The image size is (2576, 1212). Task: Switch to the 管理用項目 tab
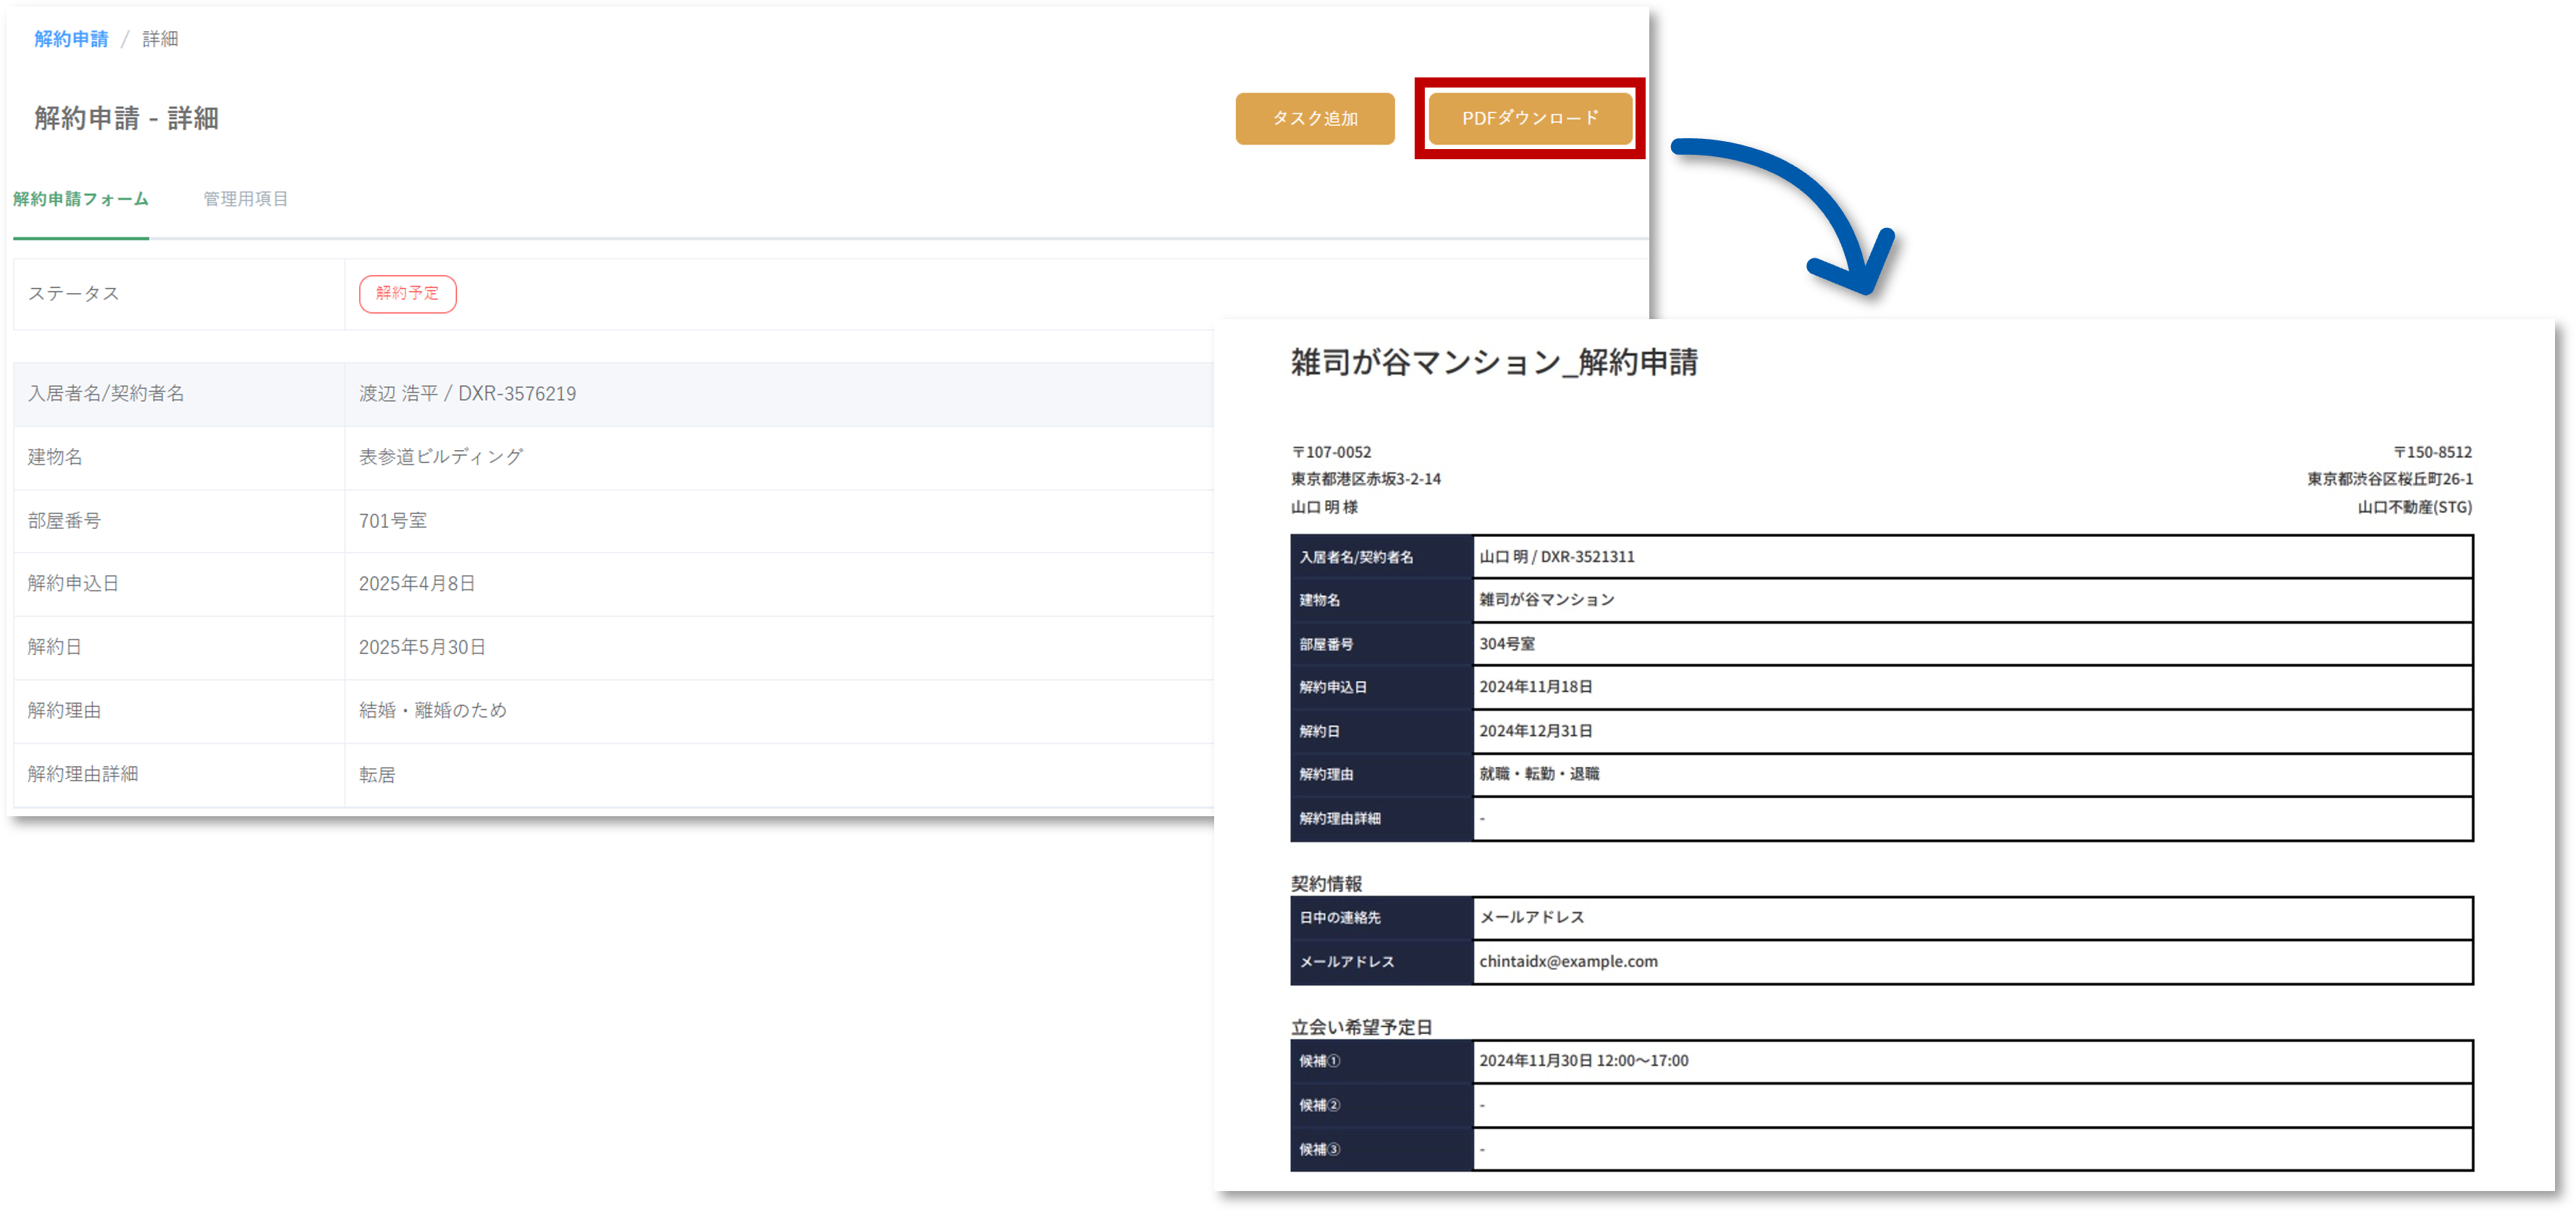tap(245, 198)
